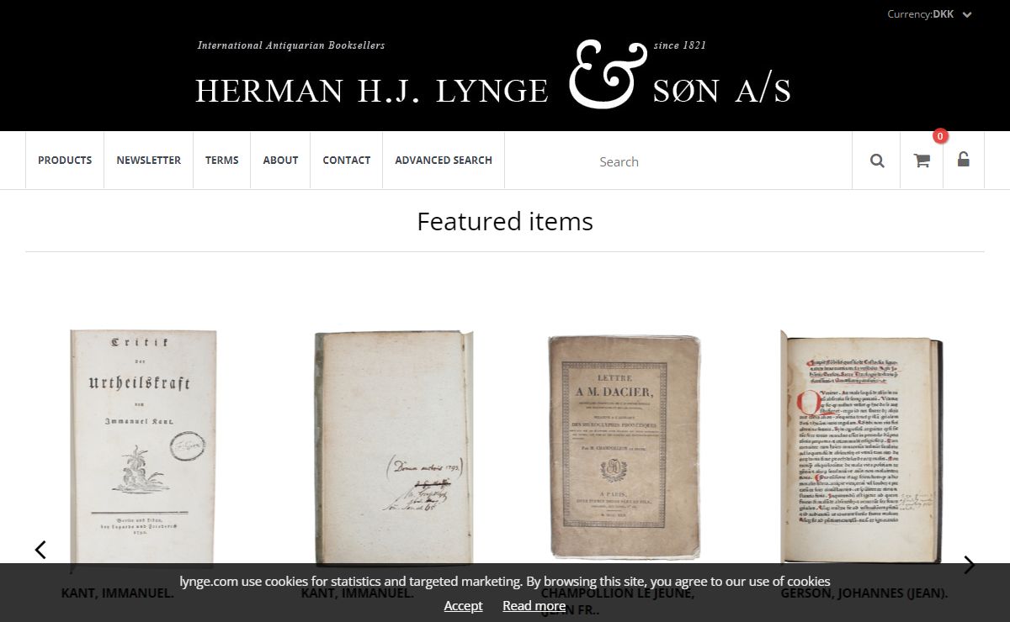Click the next carousel arrow
1010x622 pixels.
969,565
